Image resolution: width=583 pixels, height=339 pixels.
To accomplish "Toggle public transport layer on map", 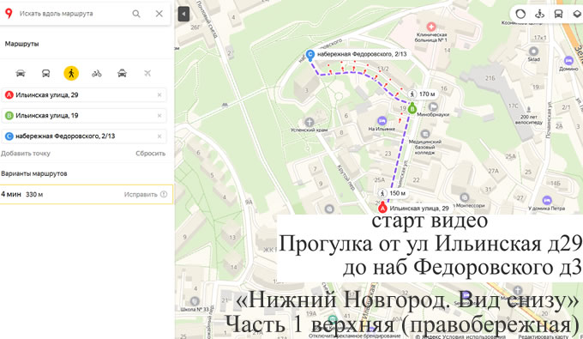I will point(558,14).
